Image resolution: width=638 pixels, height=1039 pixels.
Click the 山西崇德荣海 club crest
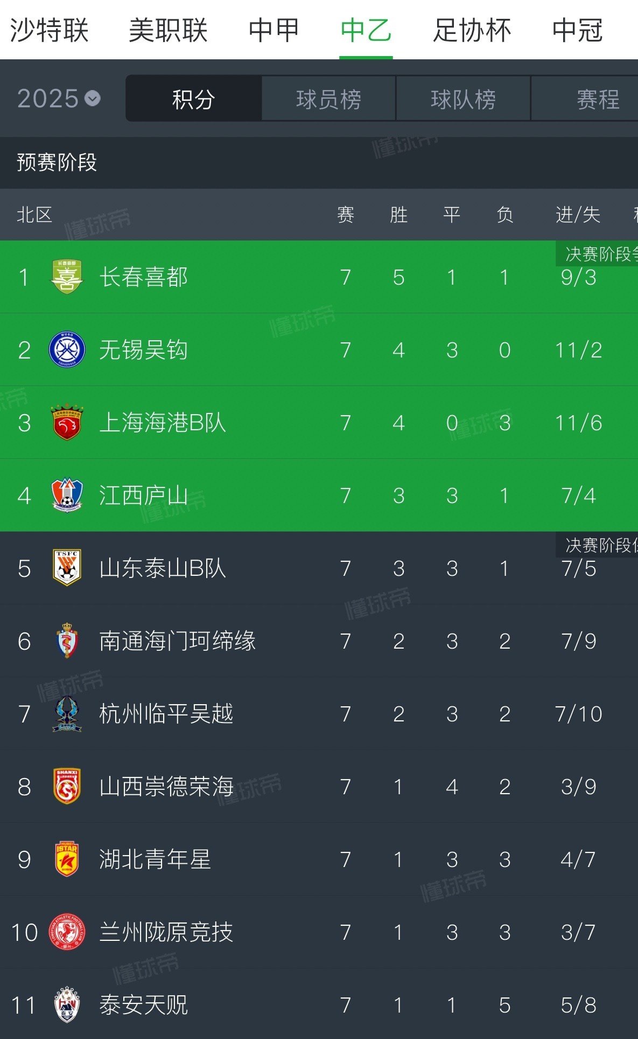(66, 787)
